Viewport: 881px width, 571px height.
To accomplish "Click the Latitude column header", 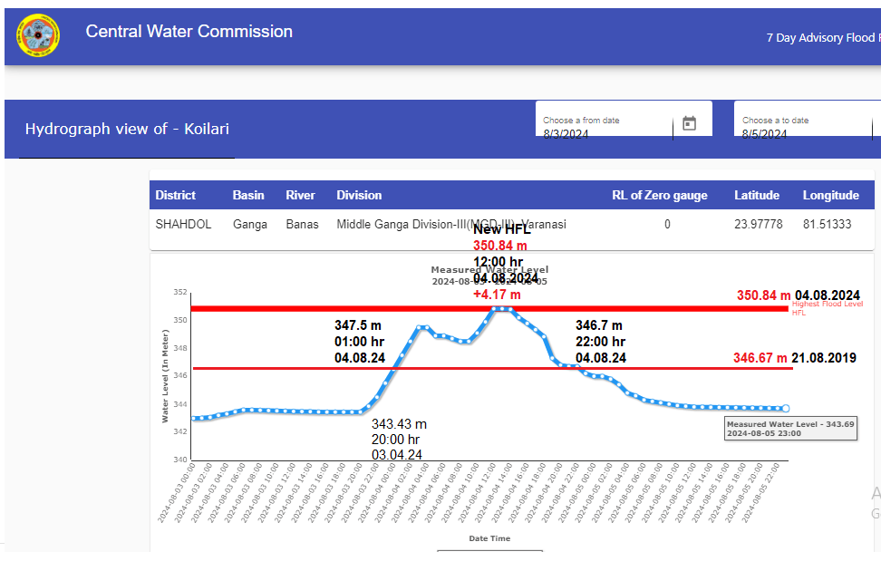I will 759,195.
